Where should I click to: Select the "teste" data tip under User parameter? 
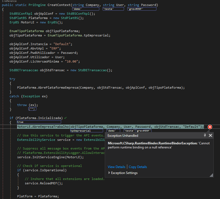pyautogui.click(x=113, y=9)
